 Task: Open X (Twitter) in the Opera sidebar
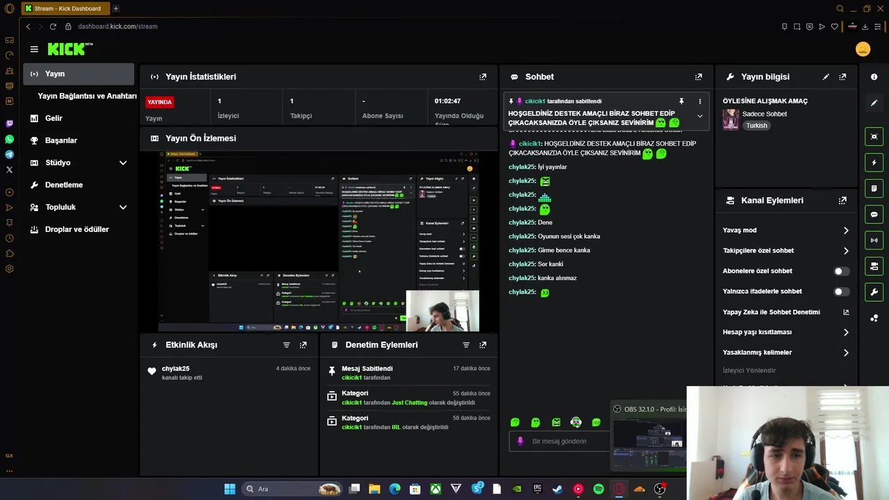click(x=9, y=169)
